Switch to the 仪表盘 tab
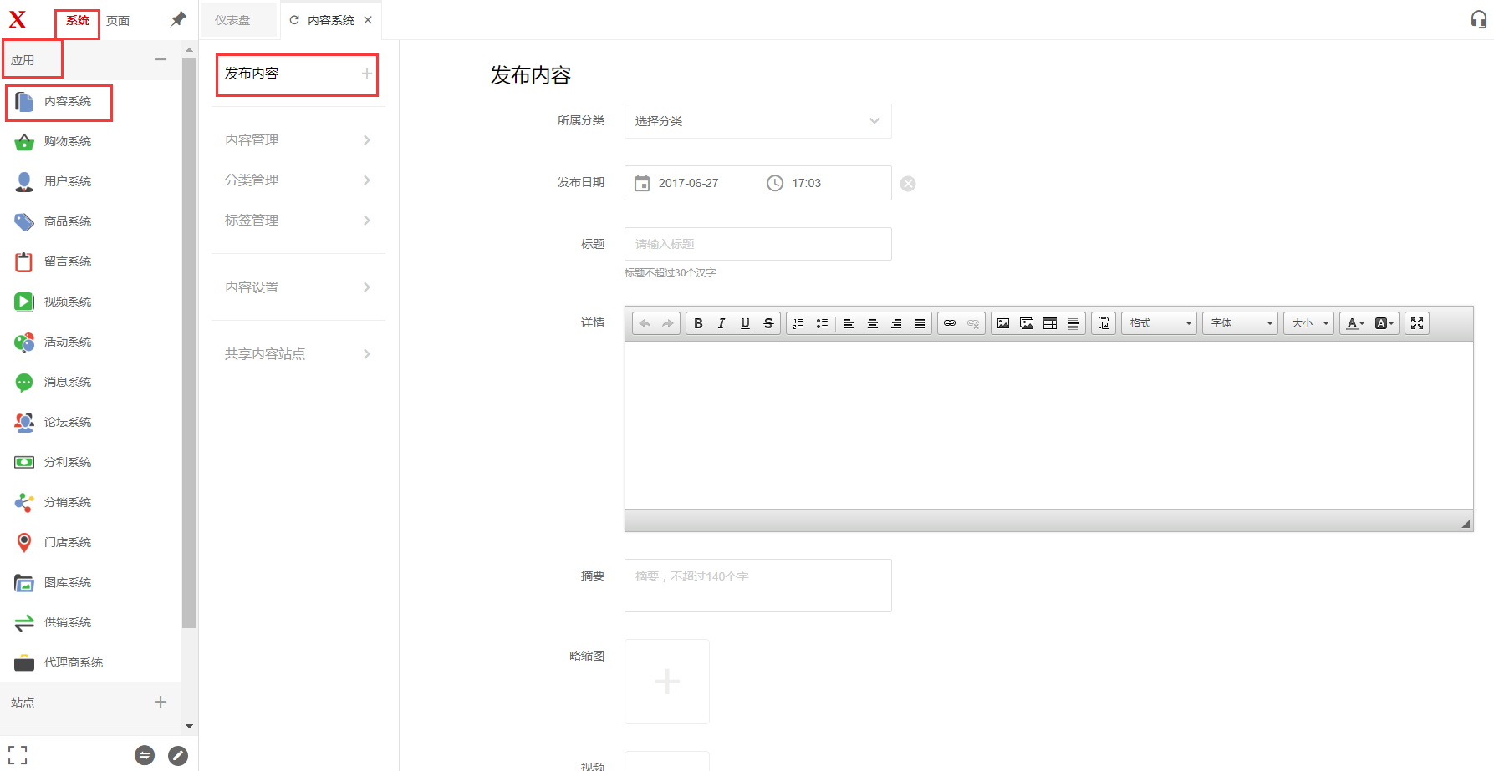This screenshot has width=1494, height=771. pos(232,20)
